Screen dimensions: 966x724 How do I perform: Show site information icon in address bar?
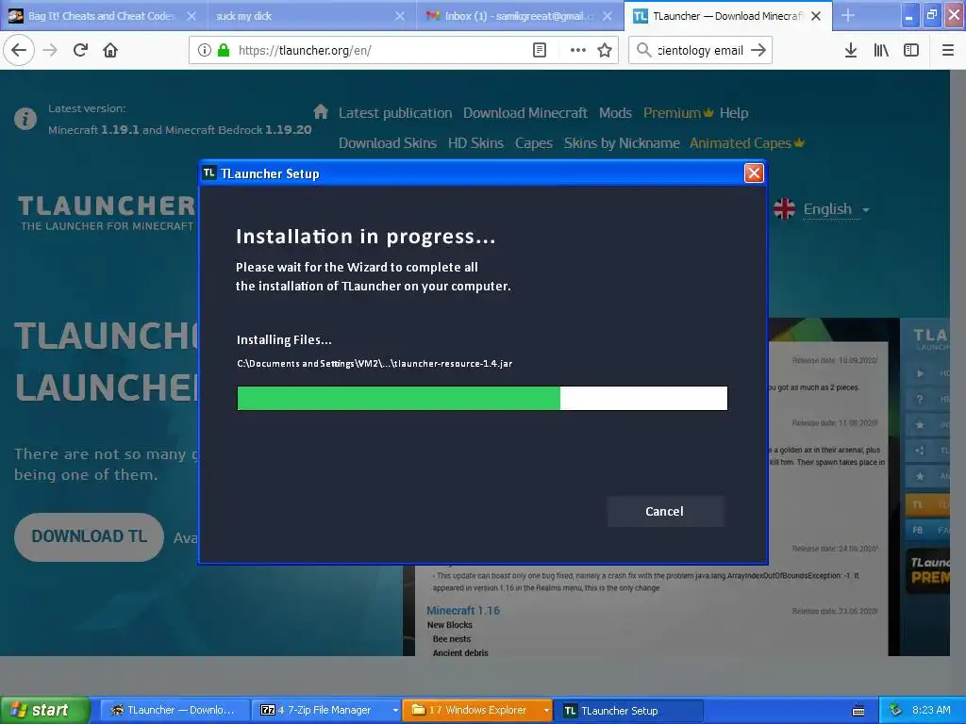pyautogui.click(x=204, y=50)
